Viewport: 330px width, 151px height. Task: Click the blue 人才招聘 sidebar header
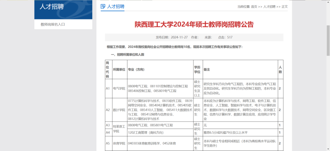pos(52,7)
